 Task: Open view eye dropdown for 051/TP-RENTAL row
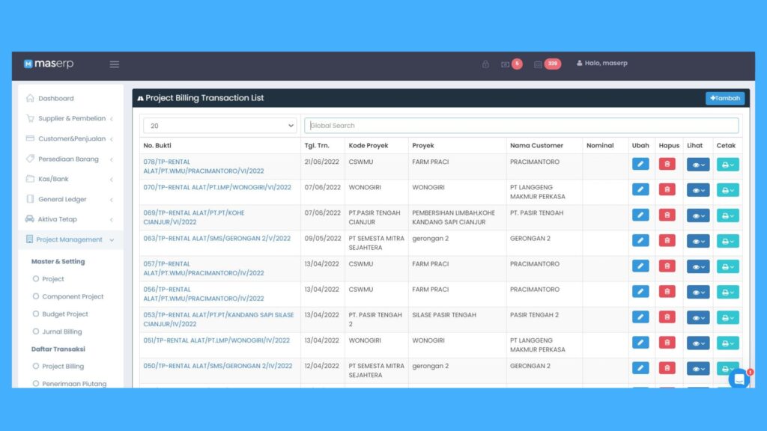click(698, 343)
